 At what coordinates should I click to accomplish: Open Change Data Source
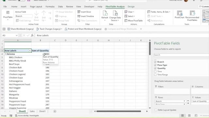click(x=115, y=16)
